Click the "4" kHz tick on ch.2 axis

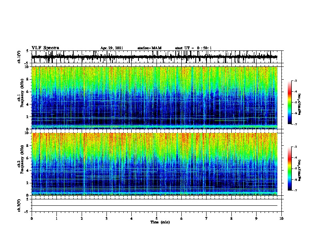28,171
